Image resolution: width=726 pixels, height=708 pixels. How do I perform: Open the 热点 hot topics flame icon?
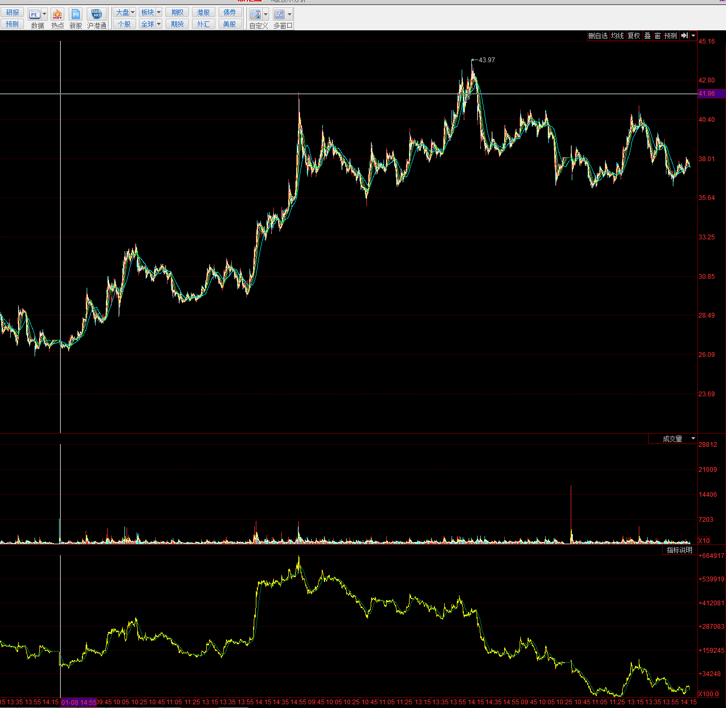[57, 14]
